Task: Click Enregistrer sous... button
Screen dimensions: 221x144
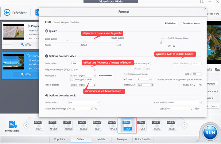Action: [192, 23]
